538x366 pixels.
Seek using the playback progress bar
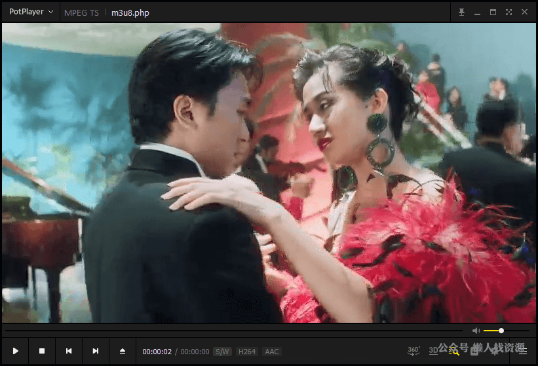tap(233, 331)
